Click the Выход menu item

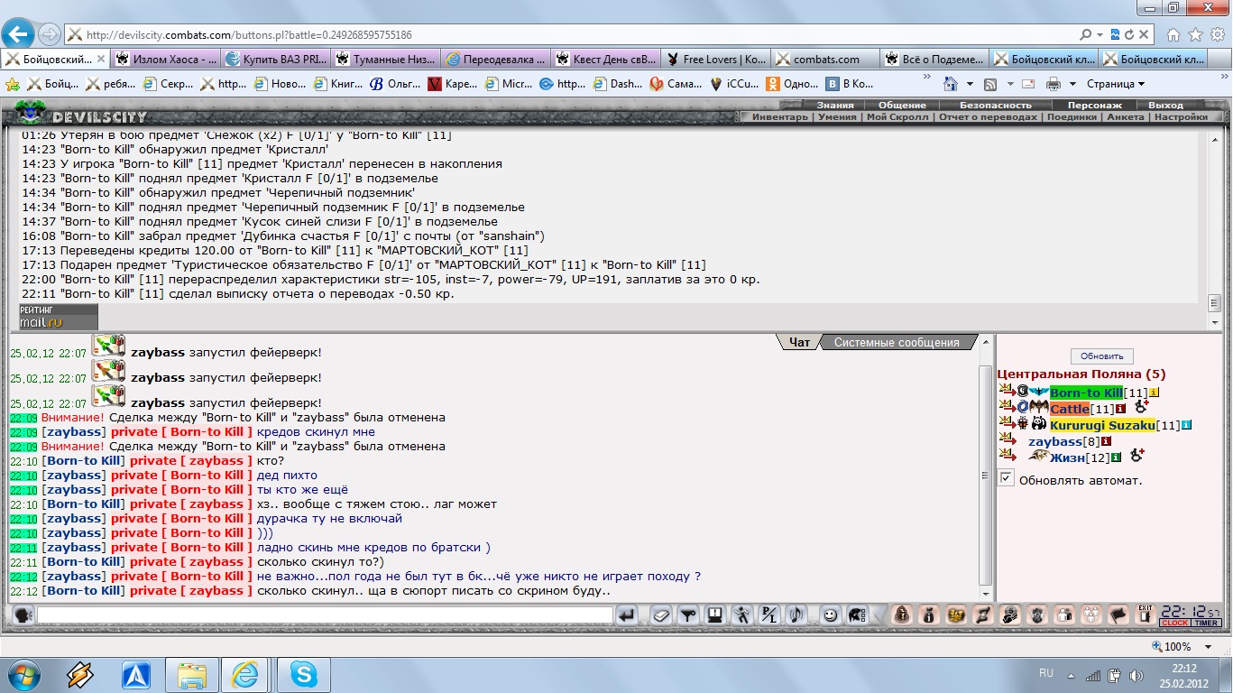[x=1166, y=106]
